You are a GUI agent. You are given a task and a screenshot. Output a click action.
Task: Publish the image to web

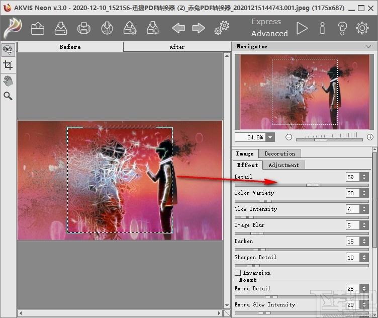(x=107, y=28)
